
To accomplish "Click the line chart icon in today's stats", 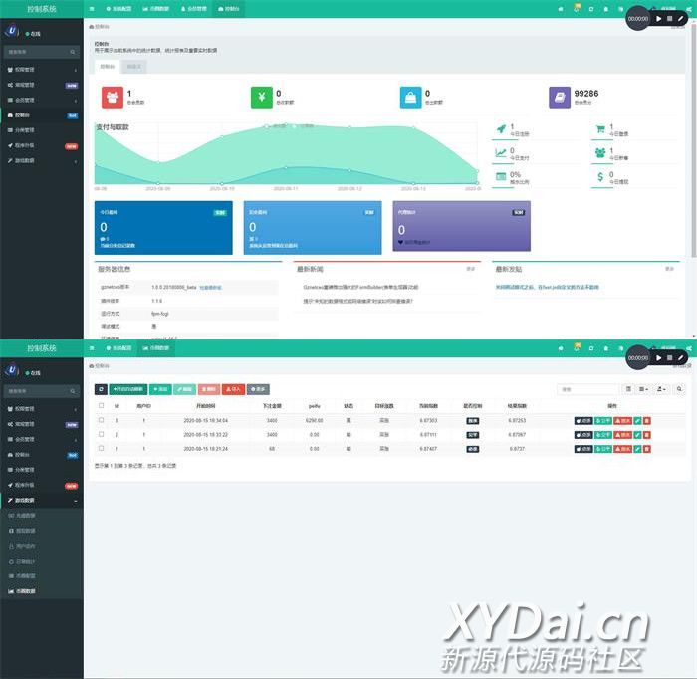I will [x=501, y=153].
